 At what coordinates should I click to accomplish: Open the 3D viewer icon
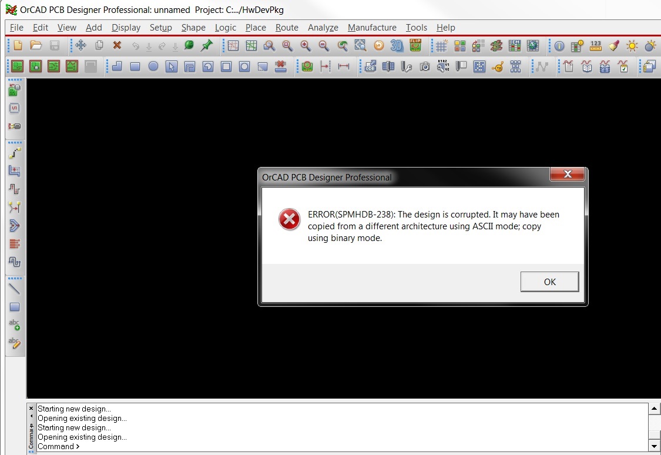(x=397, y=45)
